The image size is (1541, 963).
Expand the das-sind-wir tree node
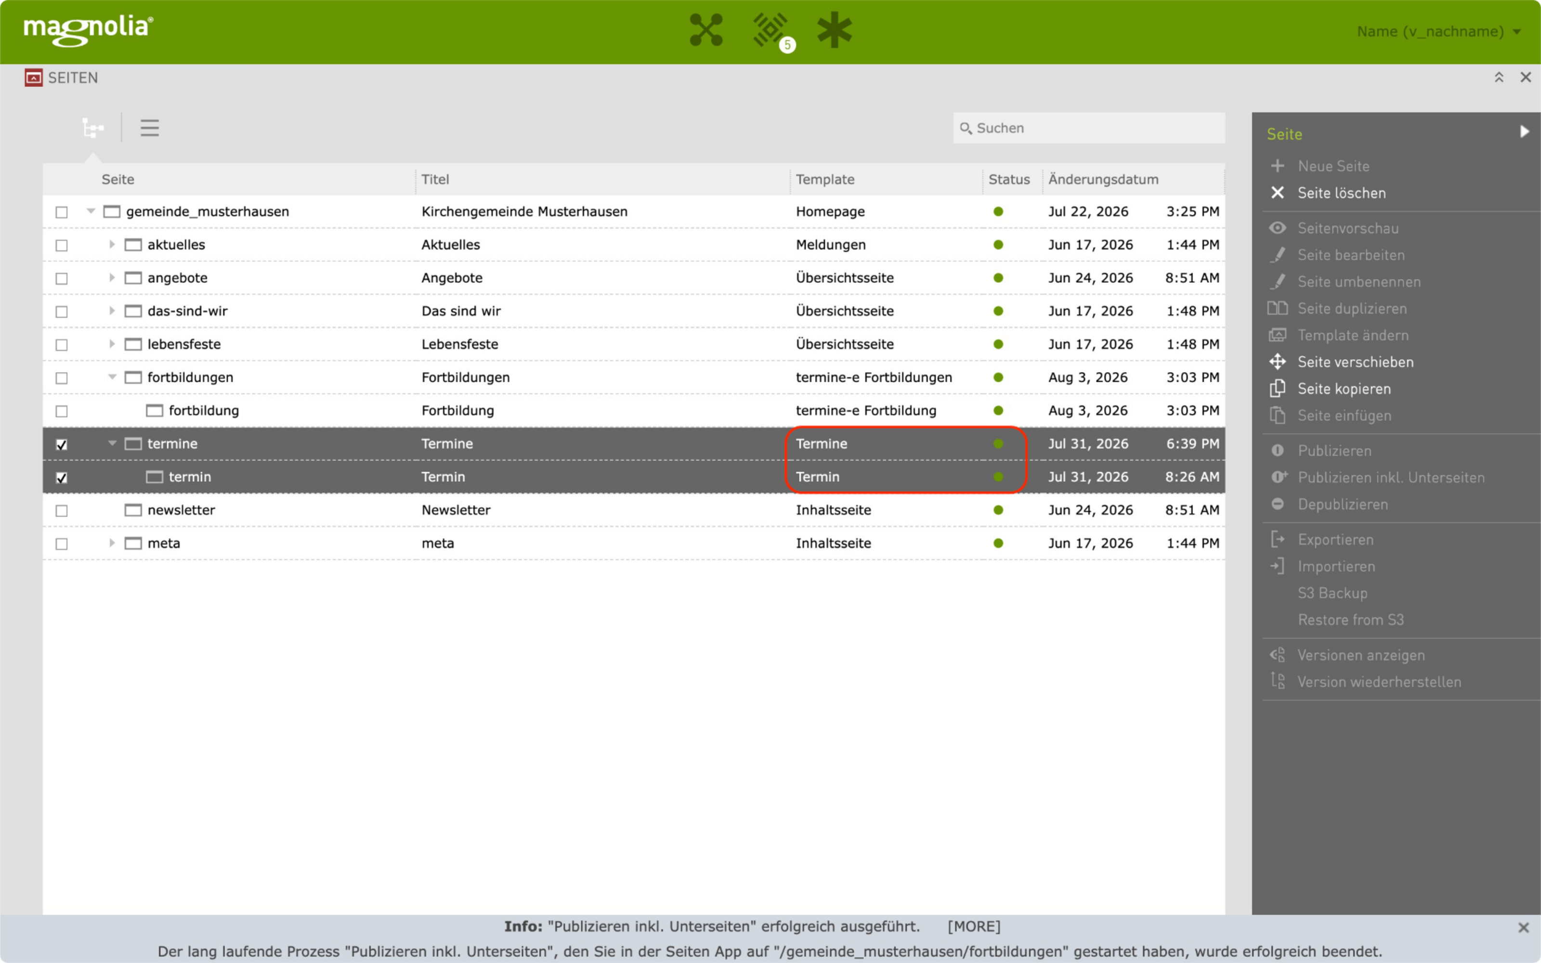[x=111, y=311]
